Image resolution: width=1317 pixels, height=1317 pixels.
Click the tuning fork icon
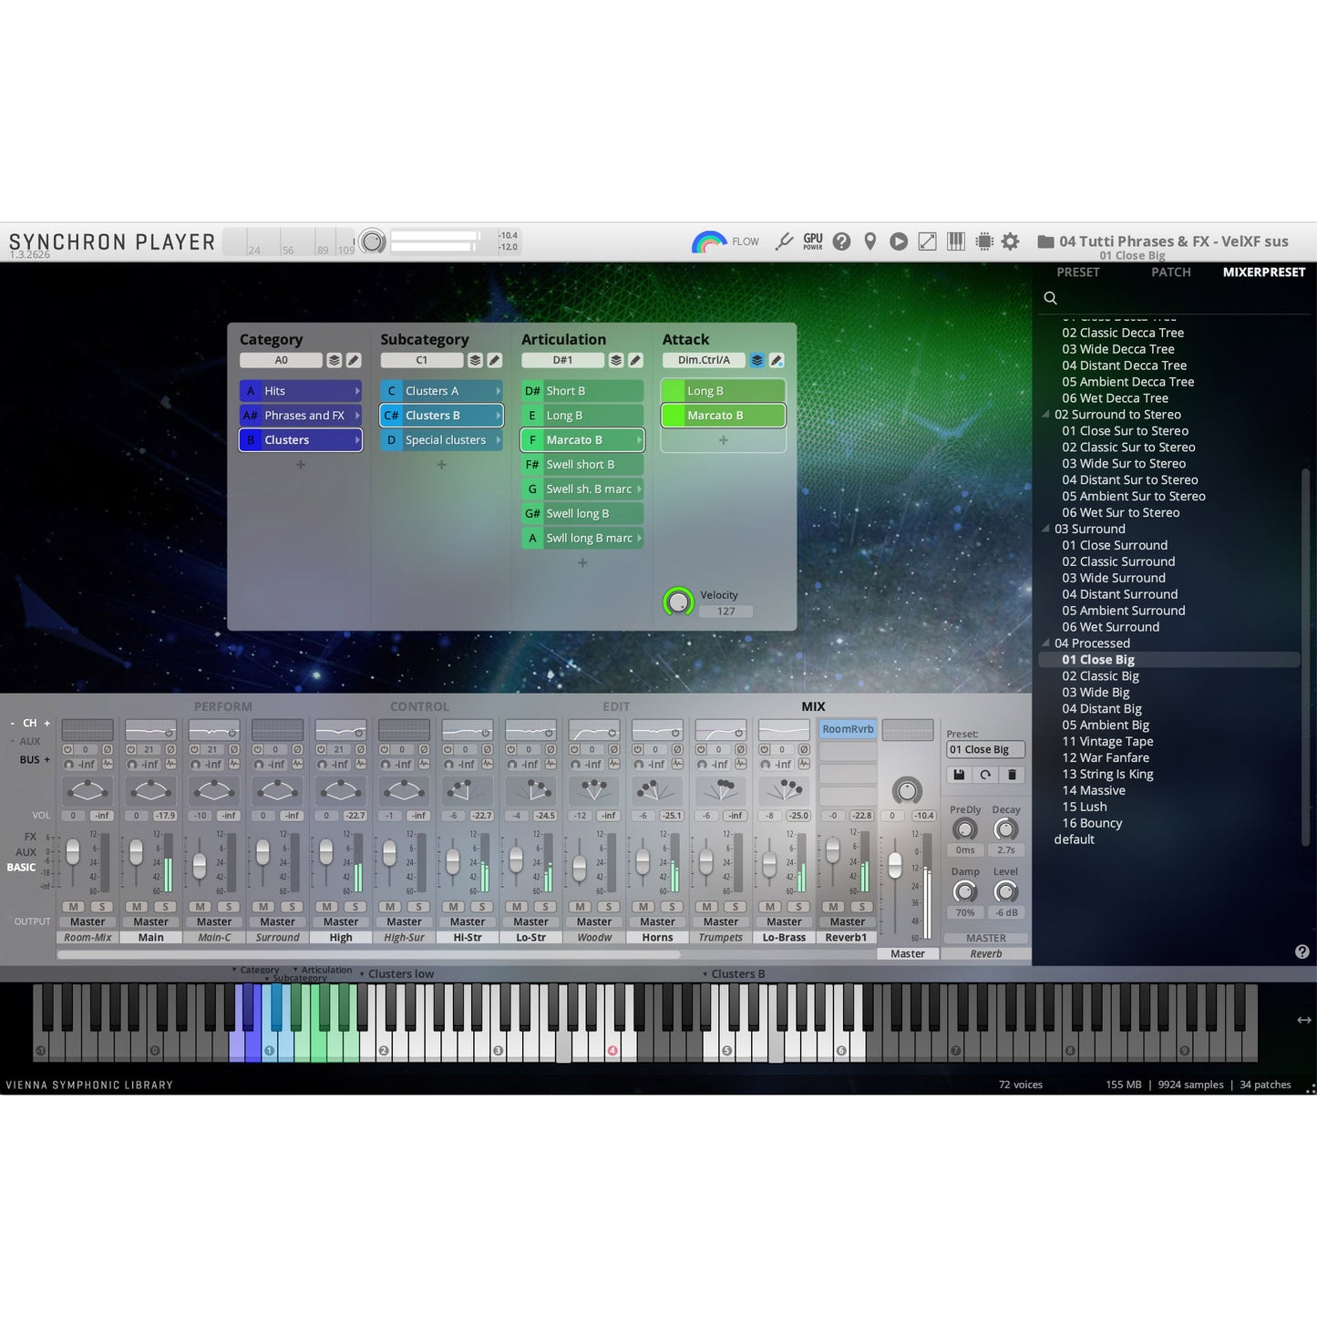click(x=784, y=242)
